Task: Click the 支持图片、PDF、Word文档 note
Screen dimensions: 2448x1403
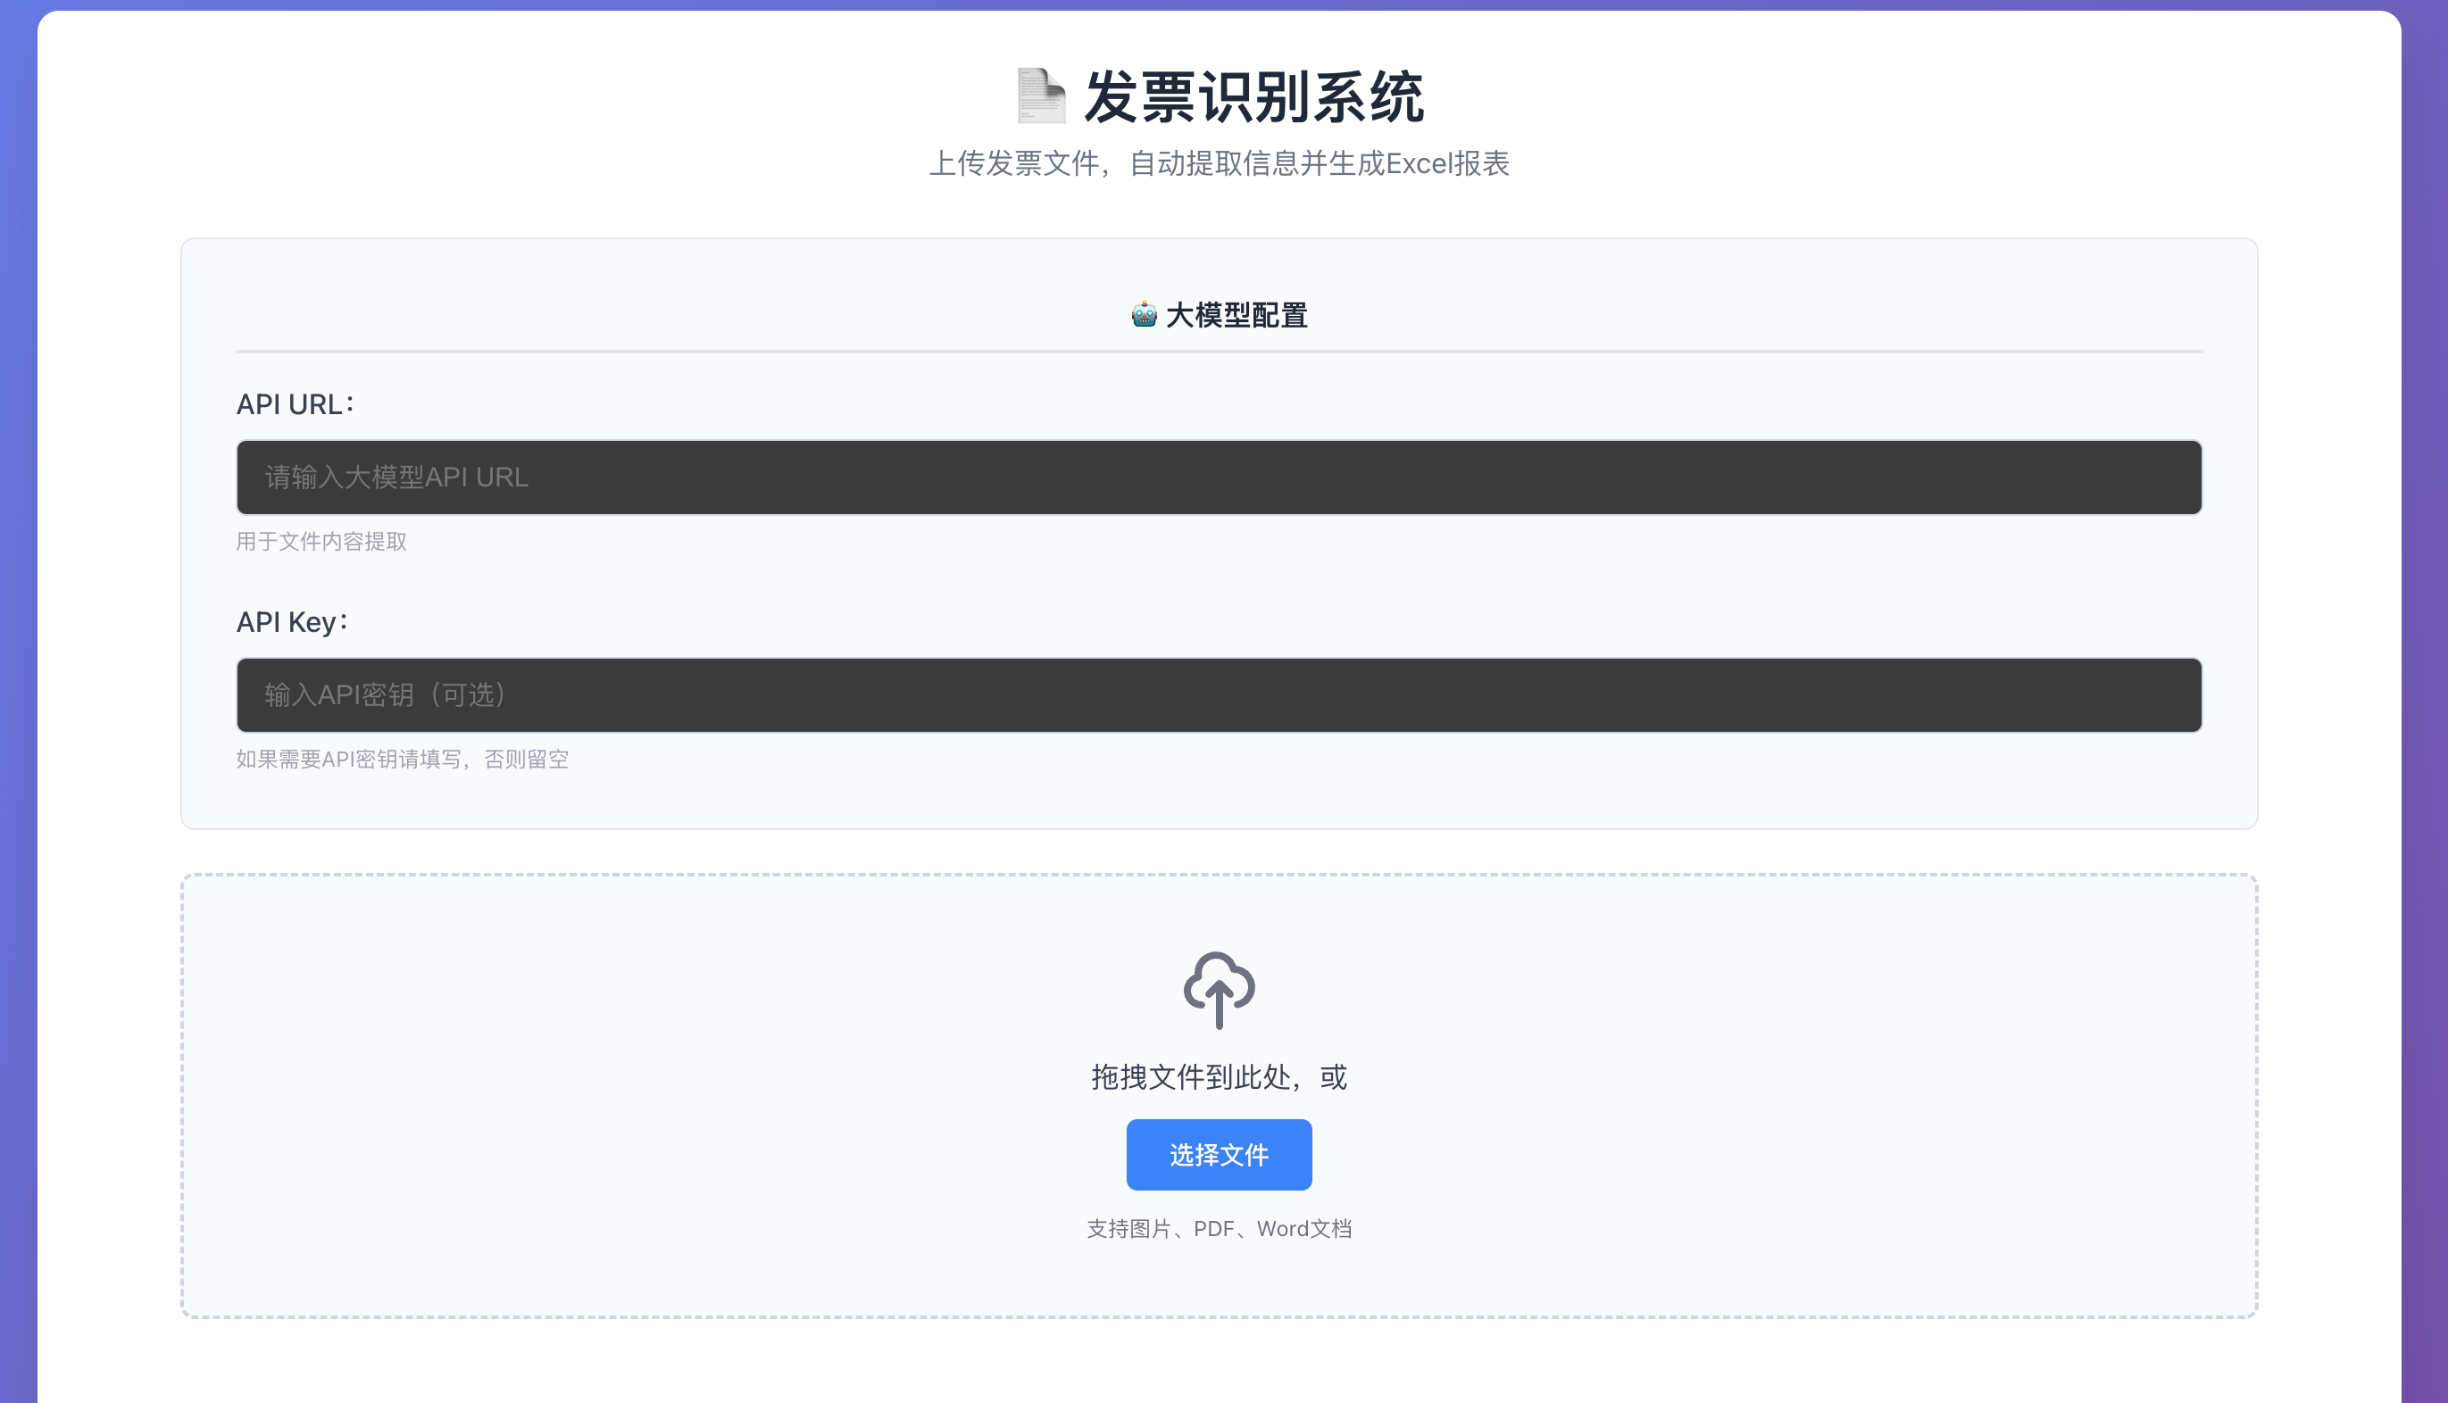Action: 1219,1229
